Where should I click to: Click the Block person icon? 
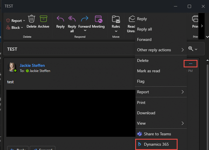tap(8, 27)
